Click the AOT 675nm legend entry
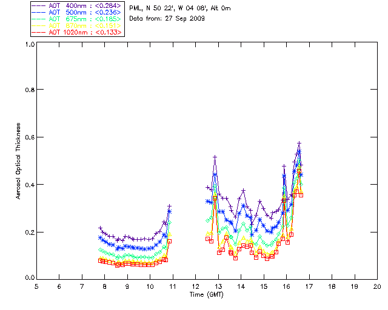 (77, 19)
